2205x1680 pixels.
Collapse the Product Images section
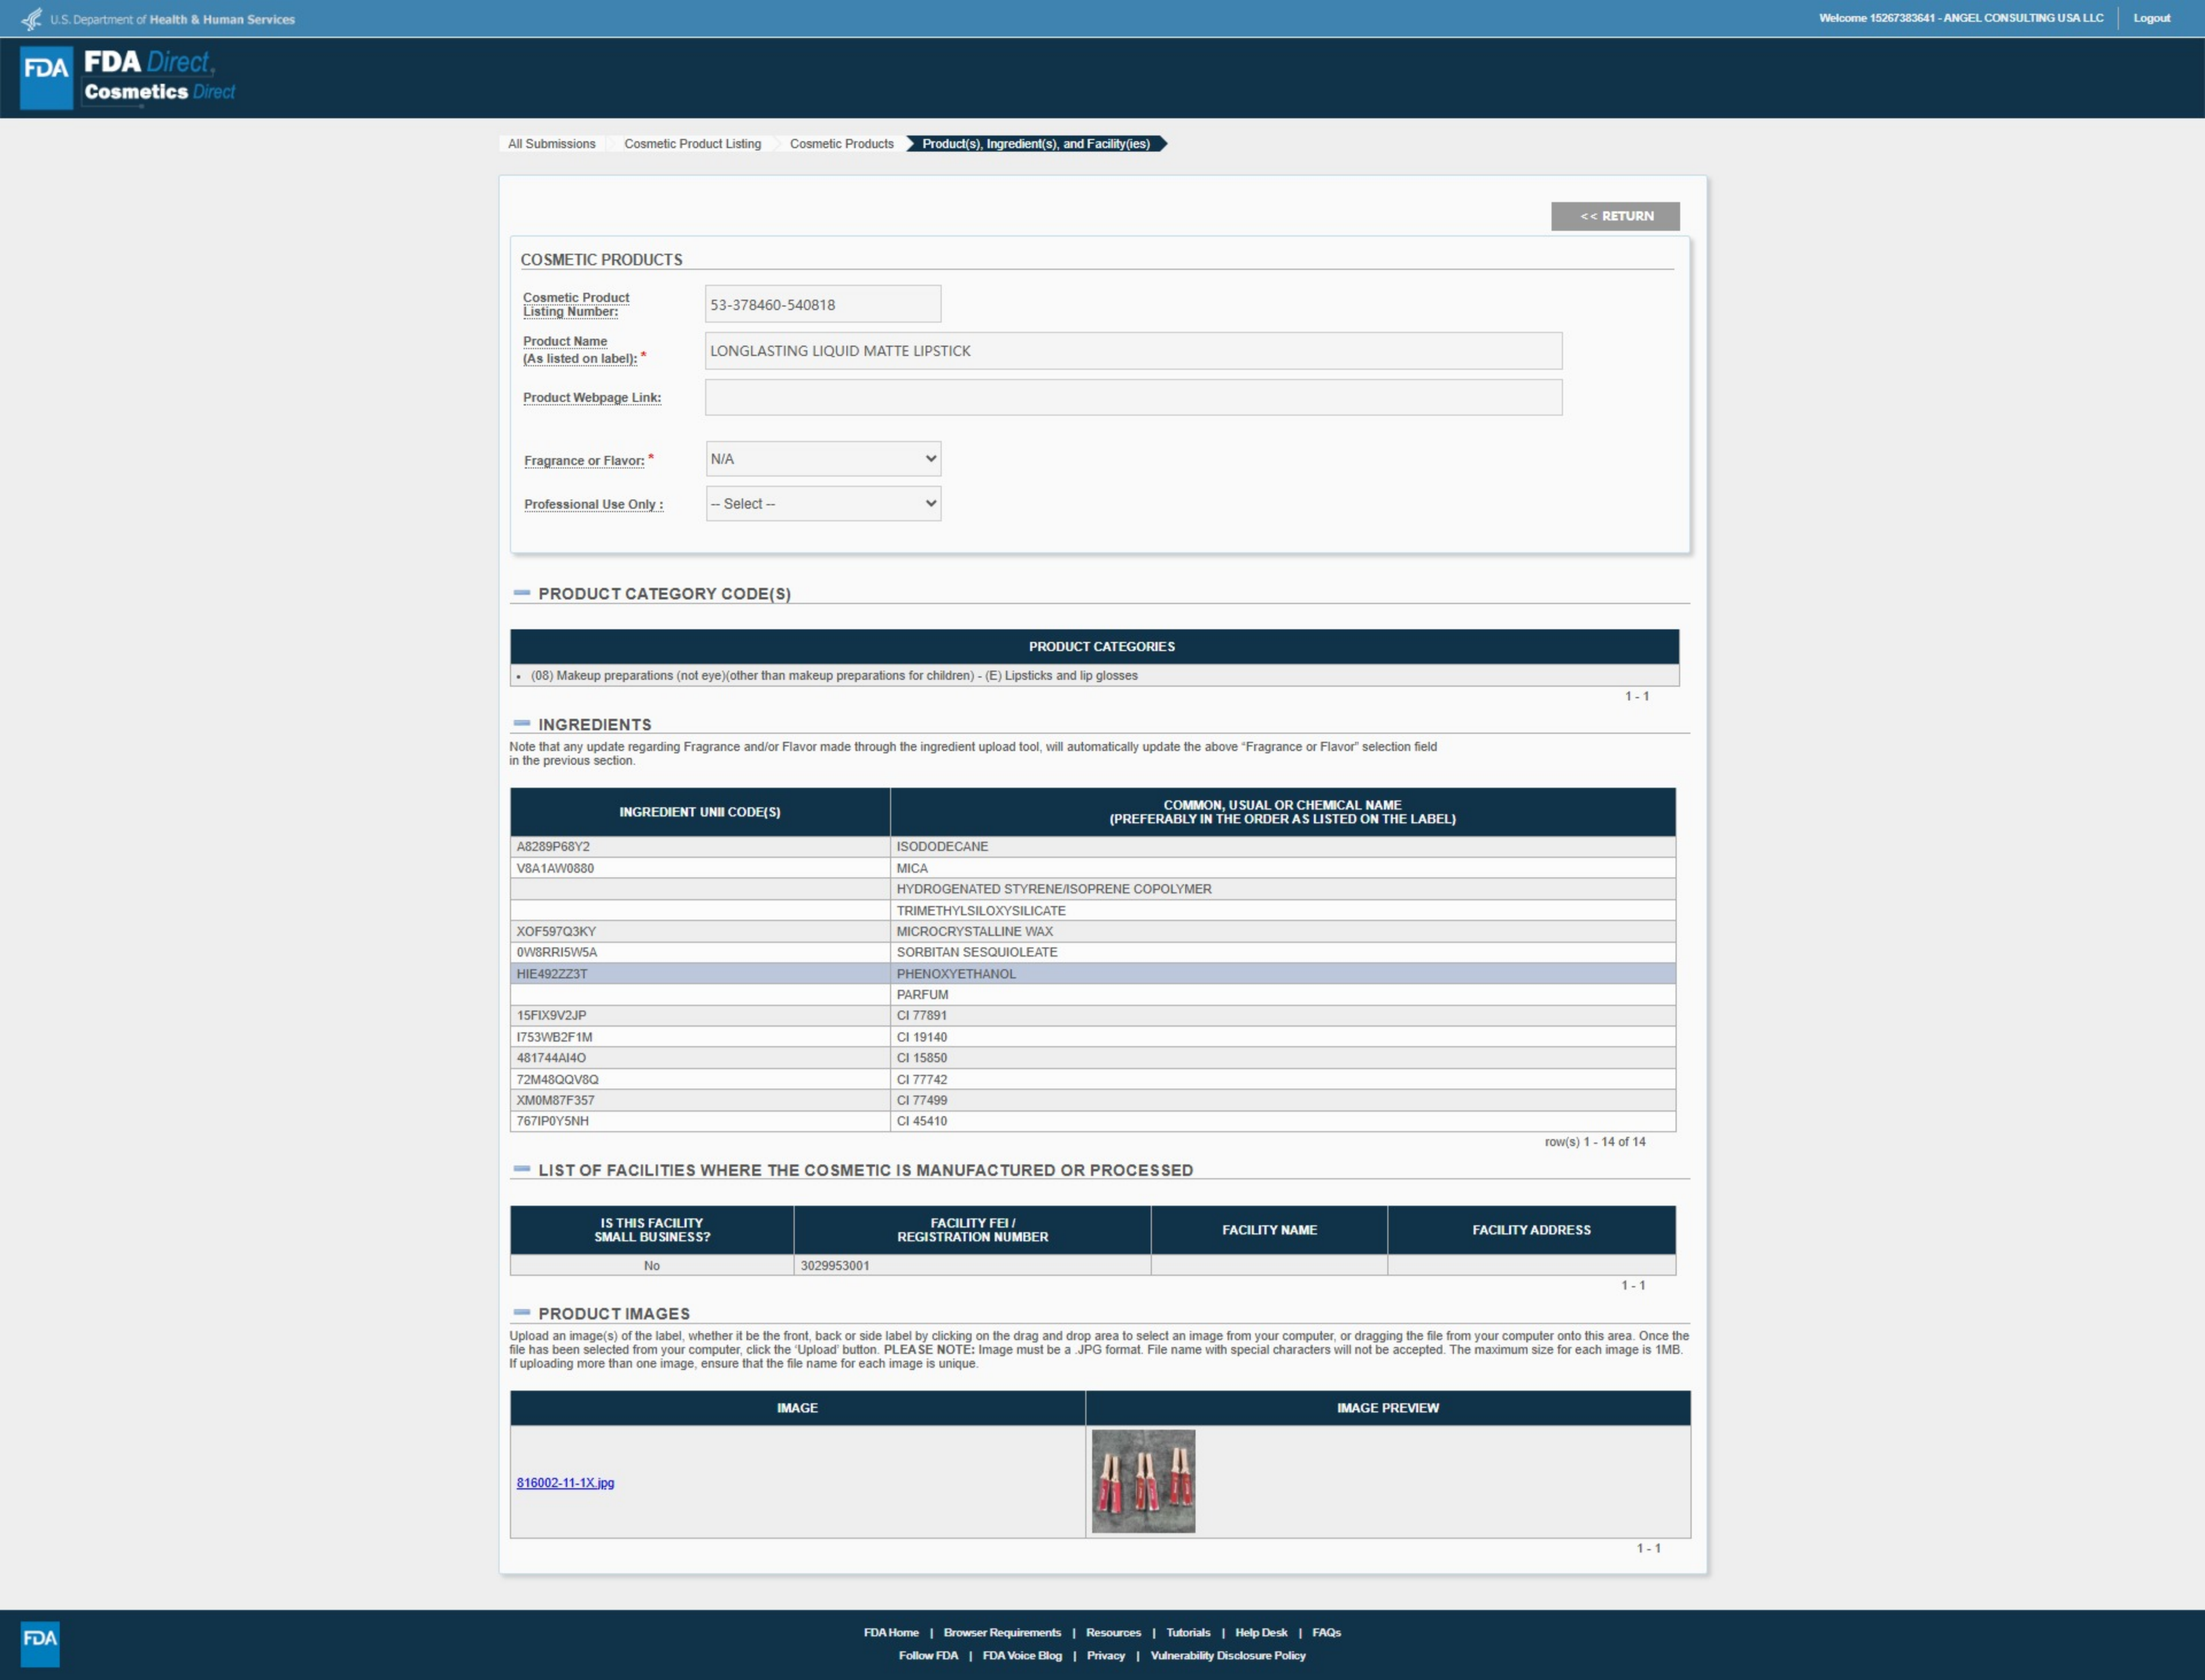click(521, 1312)
